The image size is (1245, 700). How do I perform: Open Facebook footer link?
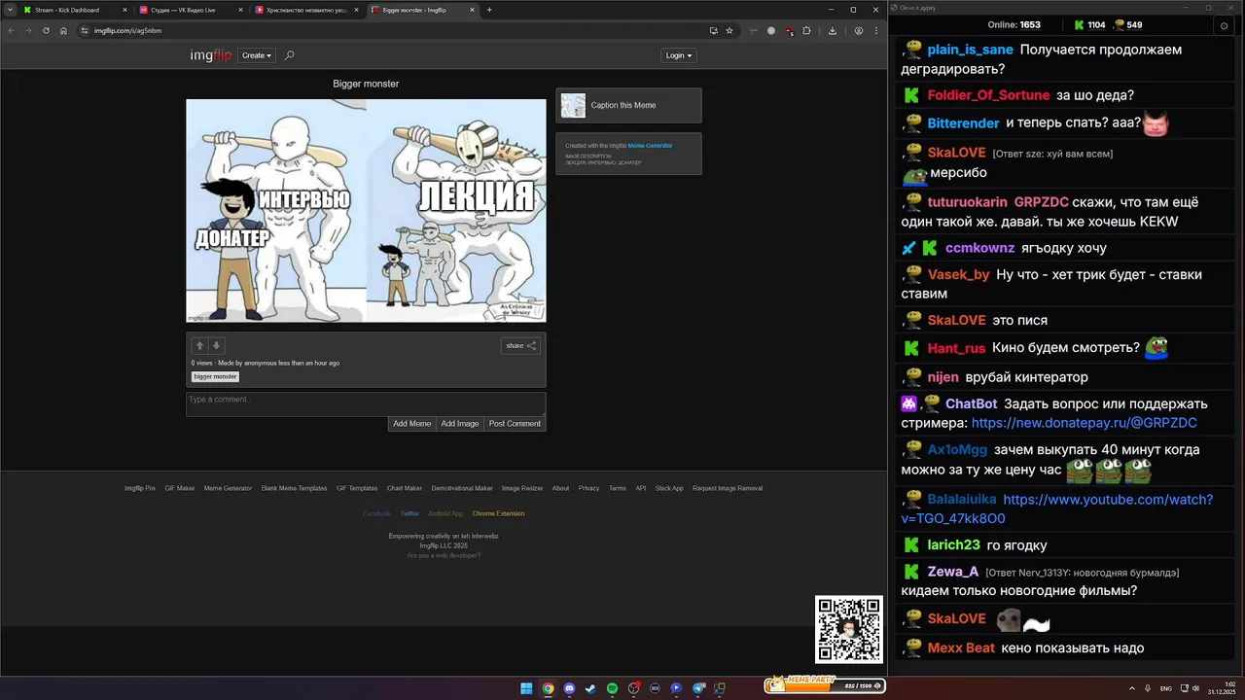(376, 513)
